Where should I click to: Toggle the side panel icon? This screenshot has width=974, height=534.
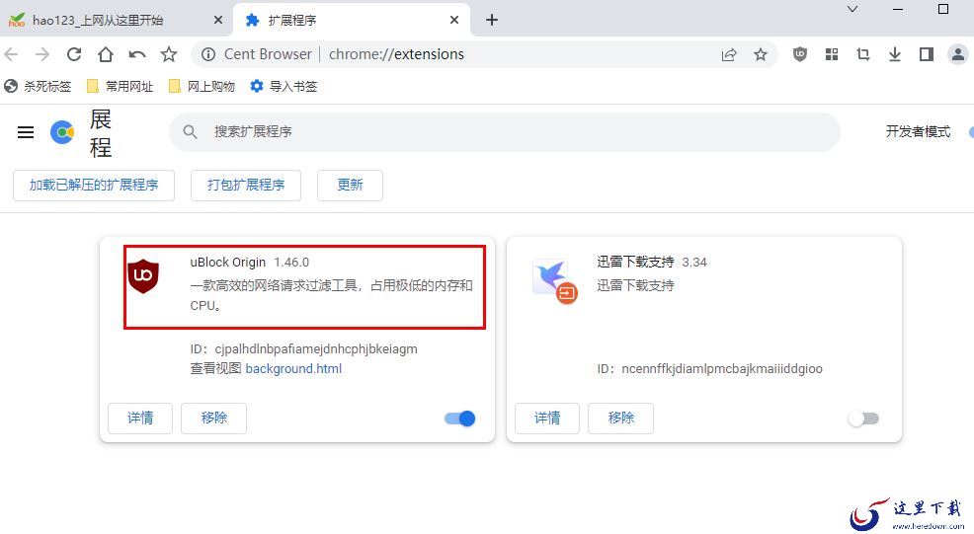tap(927, 54)
